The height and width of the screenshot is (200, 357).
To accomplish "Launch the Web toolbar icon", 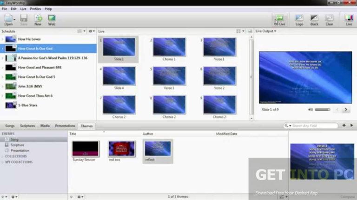I will tap(52, 18).
